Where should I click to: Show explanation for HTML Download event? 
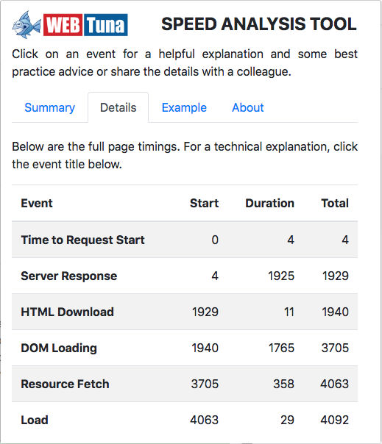coord(68,312)
